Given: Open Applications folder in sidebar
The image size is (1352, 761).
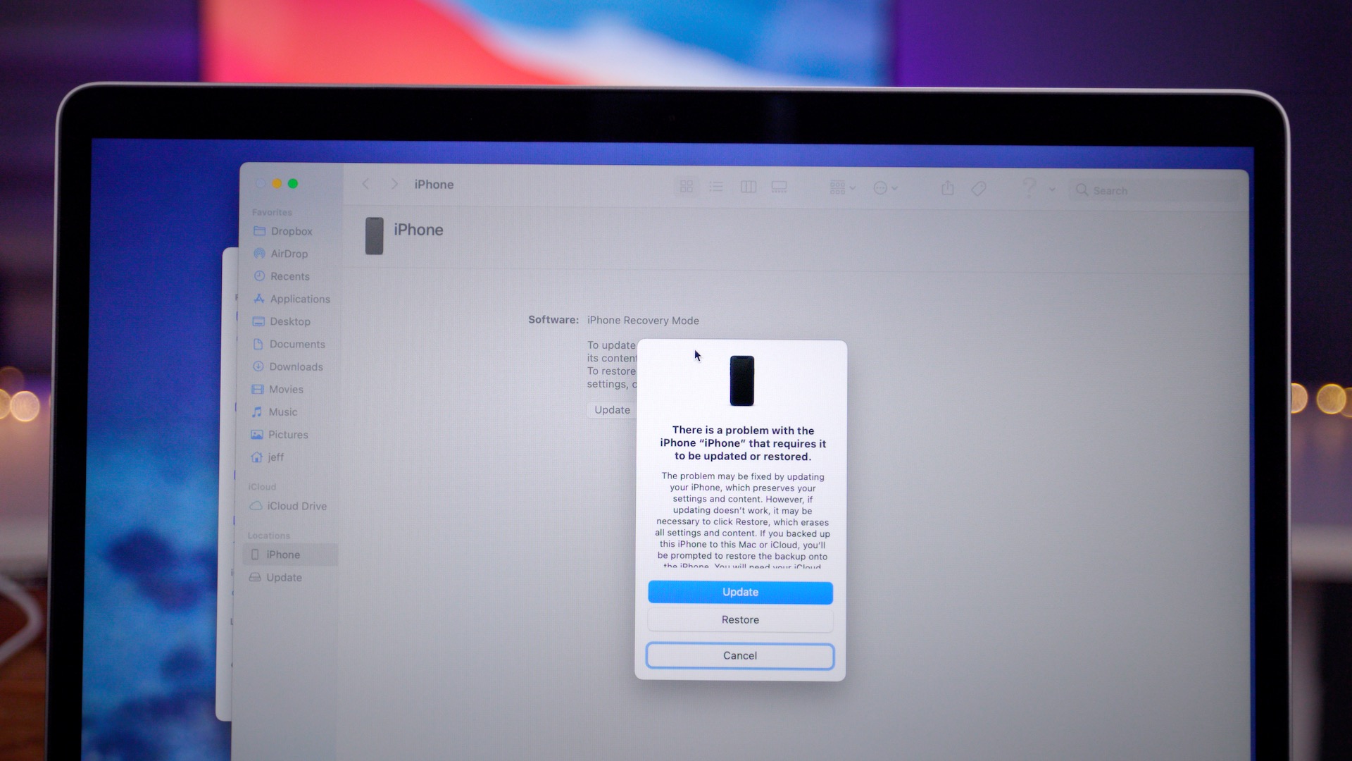Looking at the screenshot, I should coord(299,298).
